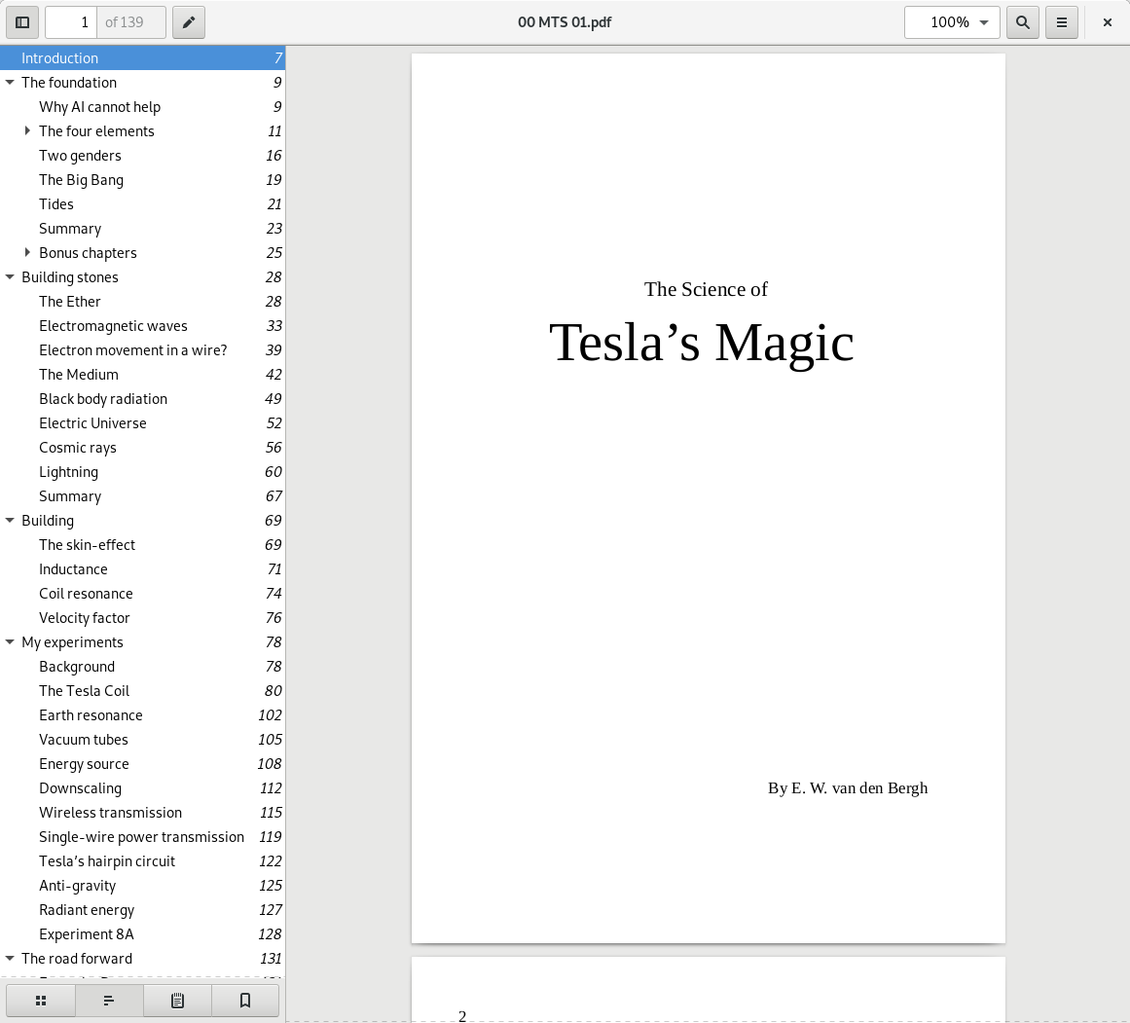Image resolution: width=1130 pixels, height=1023 pixels.
Task: Open The Ether chapter
Action: pyautogui.click(x=143, y=302)
